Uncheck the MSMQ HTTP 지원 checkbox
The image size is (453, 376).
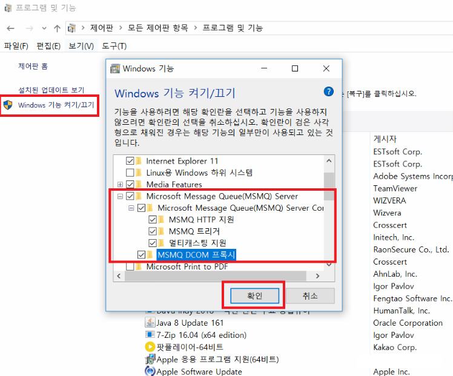click(153, 219)
